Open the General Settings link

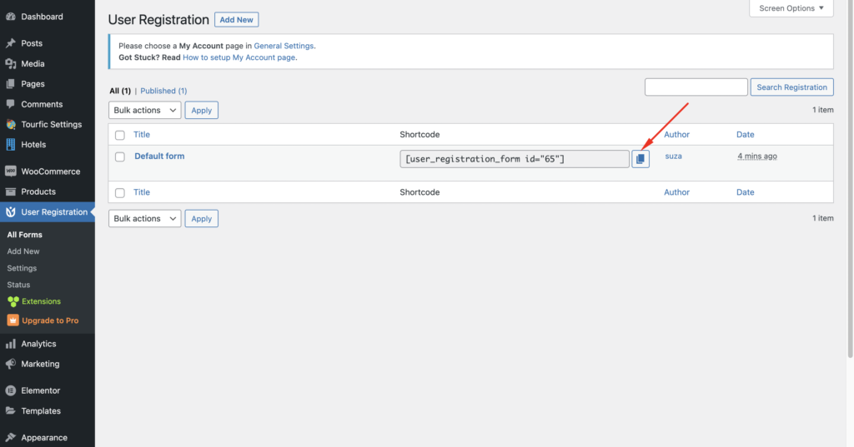pos(284,46)
